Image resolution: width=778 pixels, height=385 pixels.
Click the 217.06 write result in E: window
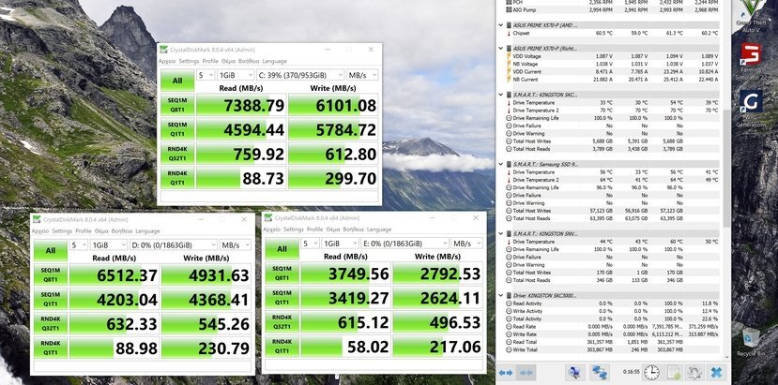click(x=437, y=347)
